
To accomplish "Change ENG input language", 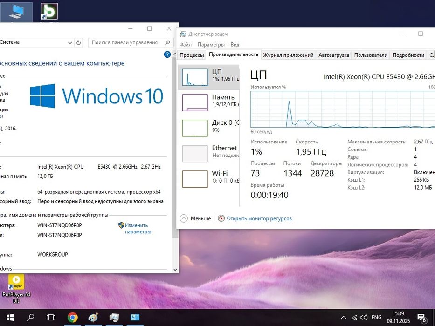I will (x=376, y=318).
